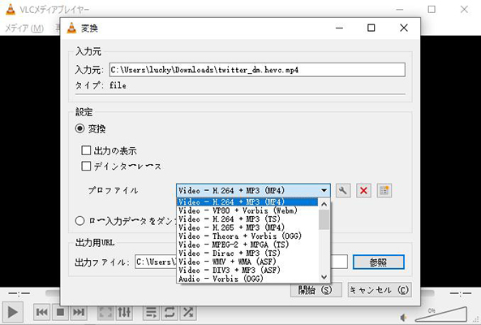Toggle the playlist view icon
Viewport: 481px width, 325px height.
coord(151,312)
